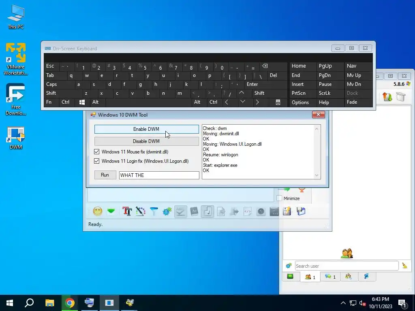
Task: Click the gray forward arrow icon
Action: pos(234,211)
